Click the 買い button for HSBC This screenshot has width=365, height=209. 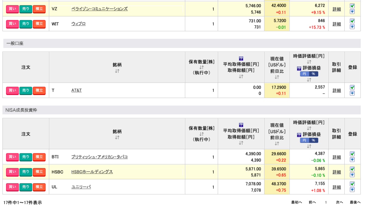[x=12, y=172]
